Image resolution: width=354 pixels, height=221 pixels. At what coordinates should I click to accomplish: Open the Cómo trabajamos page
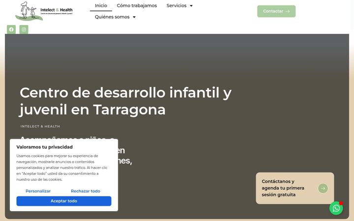pyautogui.click(x=137, y=5)
